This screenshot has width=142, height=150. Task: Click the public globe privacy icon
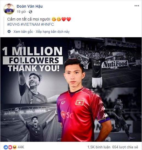pos(30,12)
